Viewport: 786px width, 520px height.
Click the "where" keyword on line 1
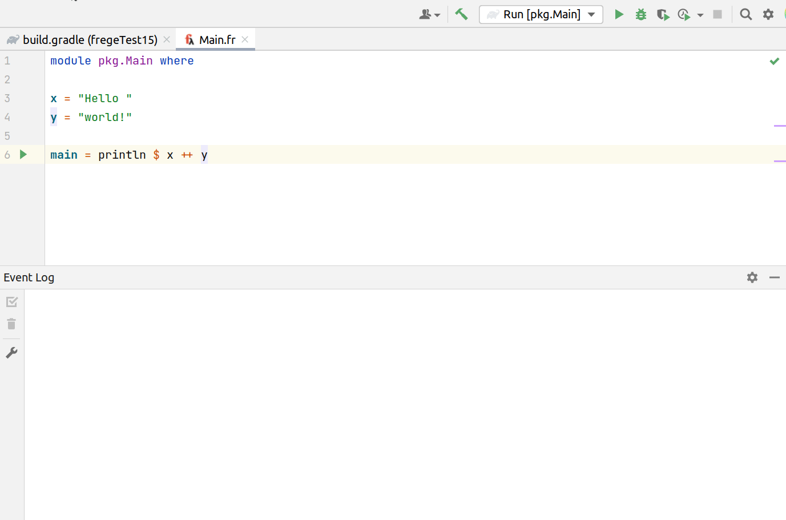177,61
